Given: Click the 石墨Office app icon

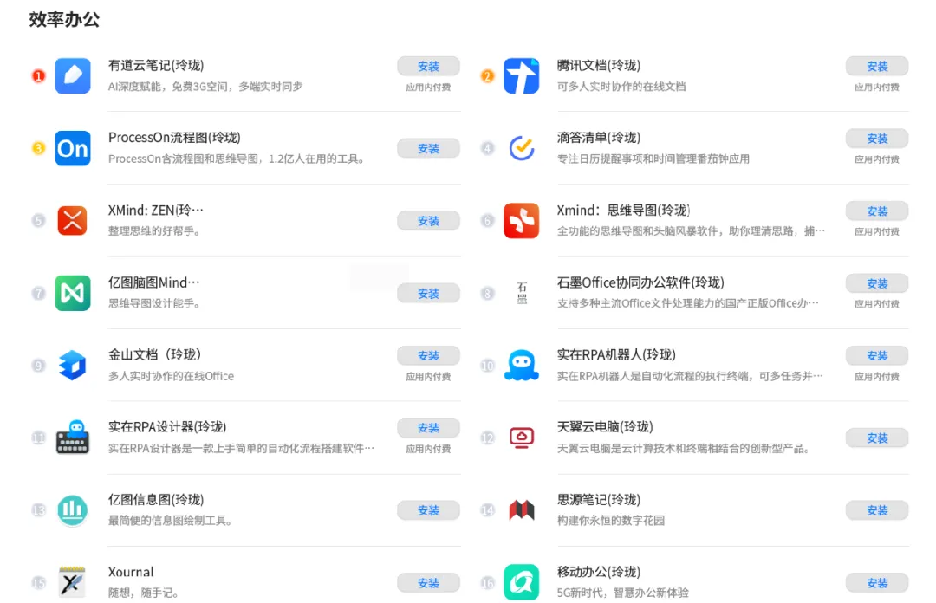Looking at the screenshot, I should pos(522,293).
